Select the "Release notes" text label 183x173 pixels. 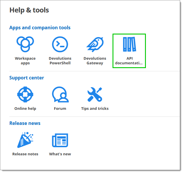[x=25, y=154]
